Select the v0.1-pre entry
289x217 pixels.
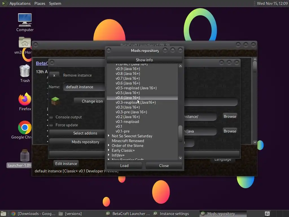click(x=122, y=131)
